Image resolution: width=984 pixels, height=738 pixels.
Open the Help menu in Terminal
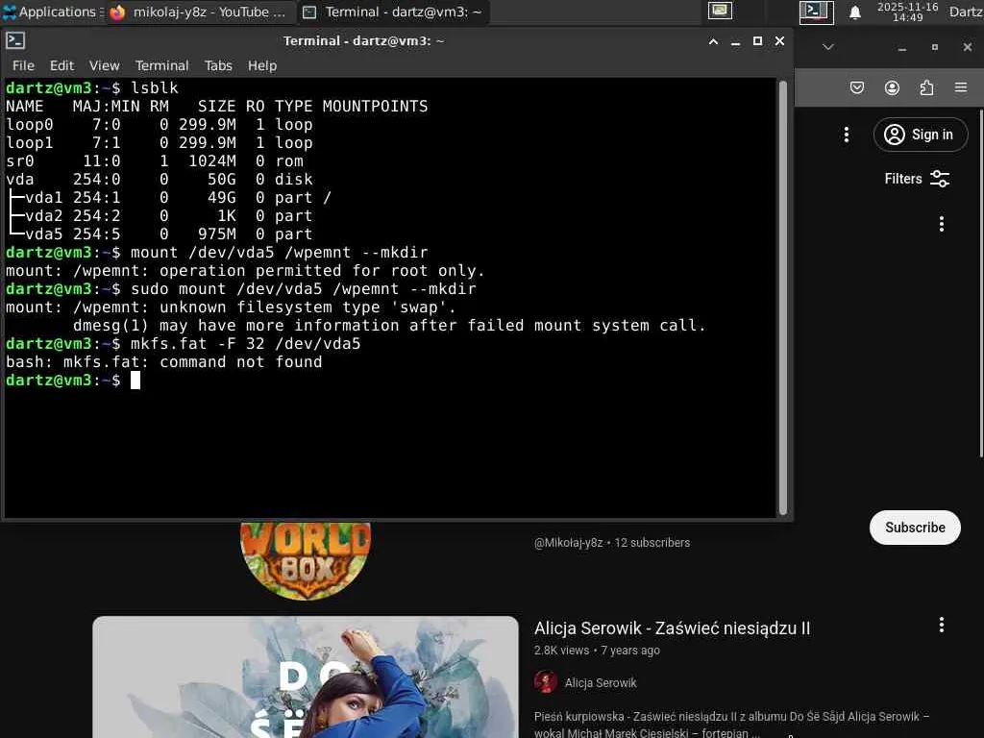[261, 65]
